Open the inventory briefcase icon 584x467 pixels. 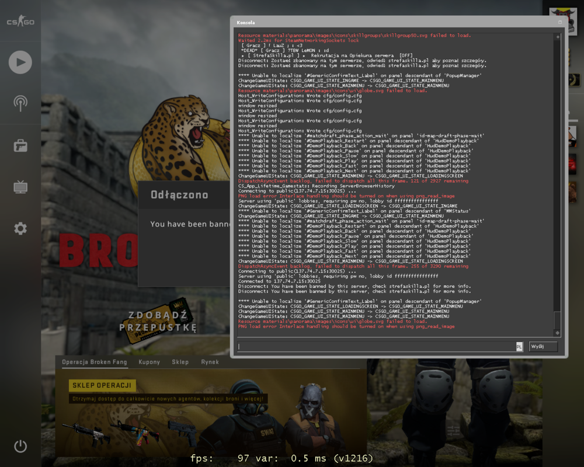pos(20,145)
